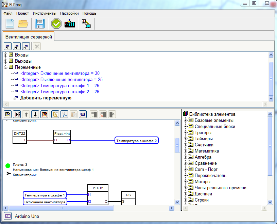Expand the Тригеры folder
This screenshot has width=277, height=224.
(185, 132)
